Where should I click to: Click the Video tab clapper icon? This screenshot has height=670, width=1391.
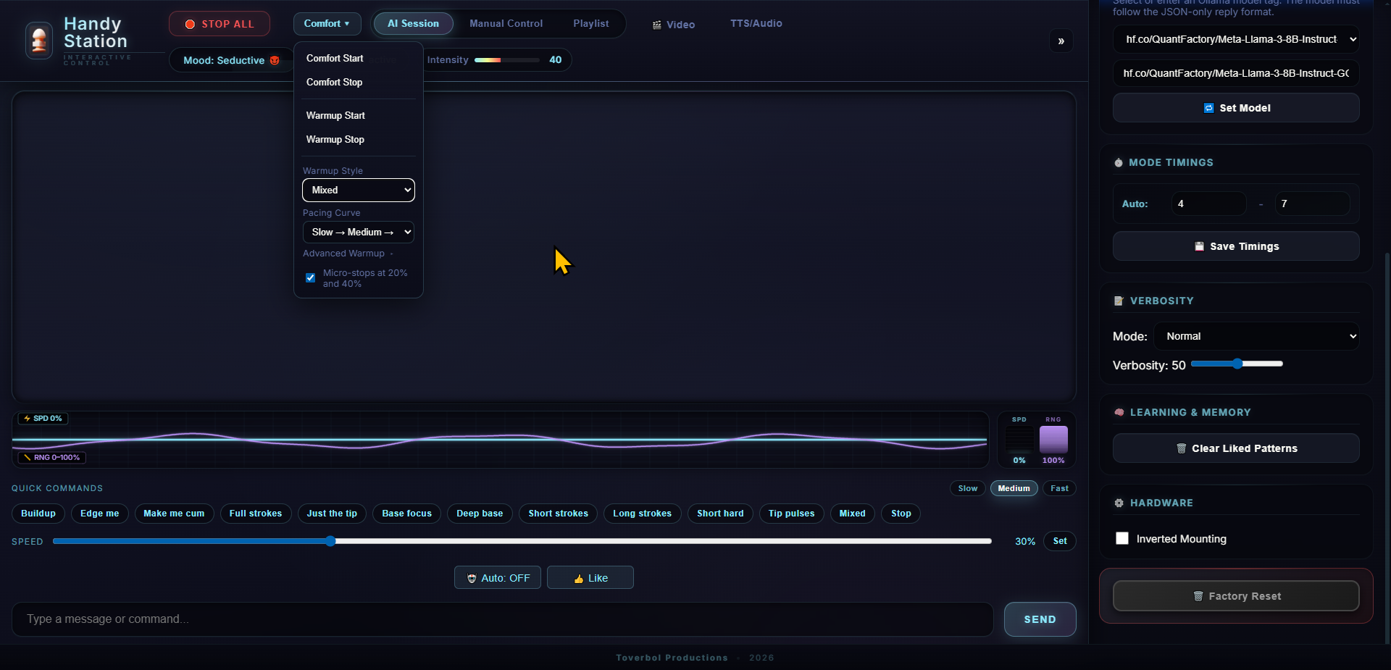657,25
